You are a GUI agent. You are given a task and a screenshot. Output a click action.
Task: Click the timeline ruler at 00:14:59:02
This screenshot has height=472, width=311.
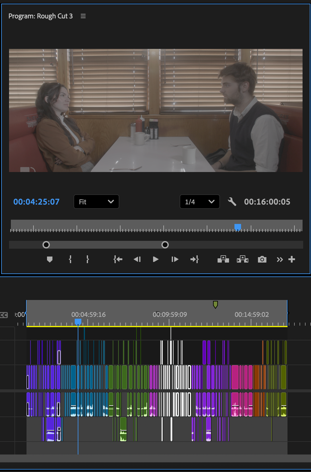coord(252,314)
